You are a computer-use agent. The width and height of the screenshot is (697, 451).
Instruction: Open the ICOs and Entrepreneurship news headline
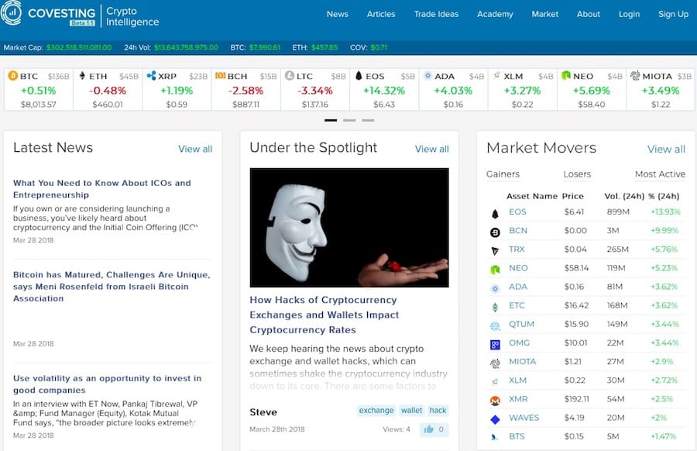click(101, 189)
